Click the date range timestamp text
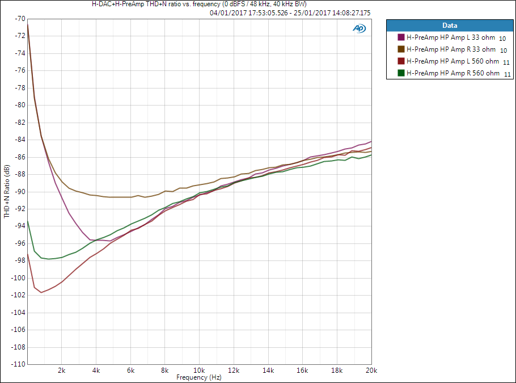516x383 pixels. pos(290,13)
